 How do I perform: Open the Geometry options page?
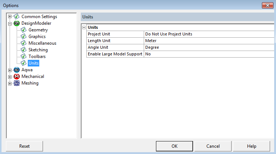[38, 30]
